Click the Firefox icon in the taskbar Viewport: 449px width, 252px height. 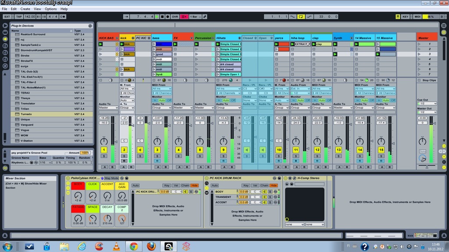tap(151, 246)
